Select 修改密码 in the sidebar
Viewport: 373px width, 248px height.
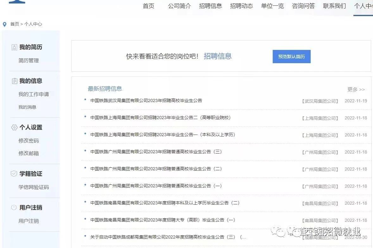(x=28, y=141)
